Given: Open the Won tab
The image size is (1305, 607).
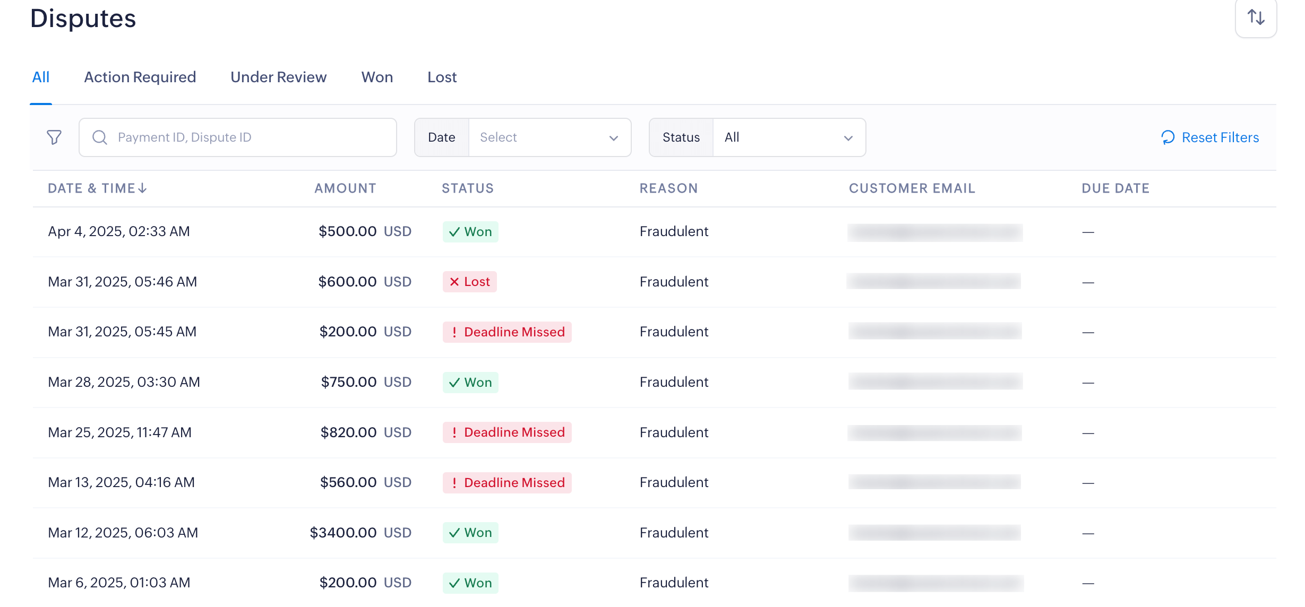Looking at the screenshot, I should [377, 77].
